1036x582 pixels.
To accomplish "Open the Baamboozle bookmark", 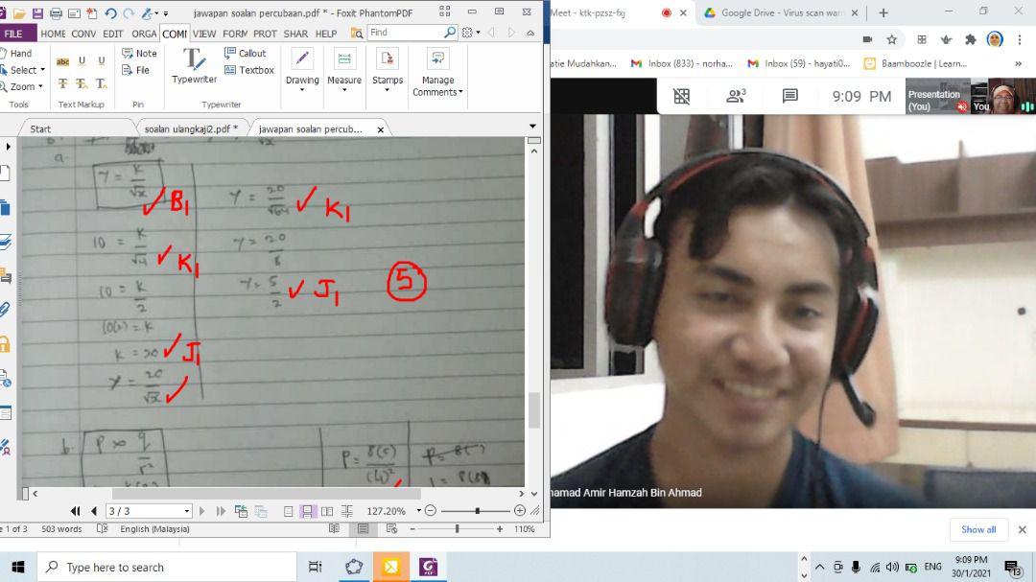I will tap(916, 63).
